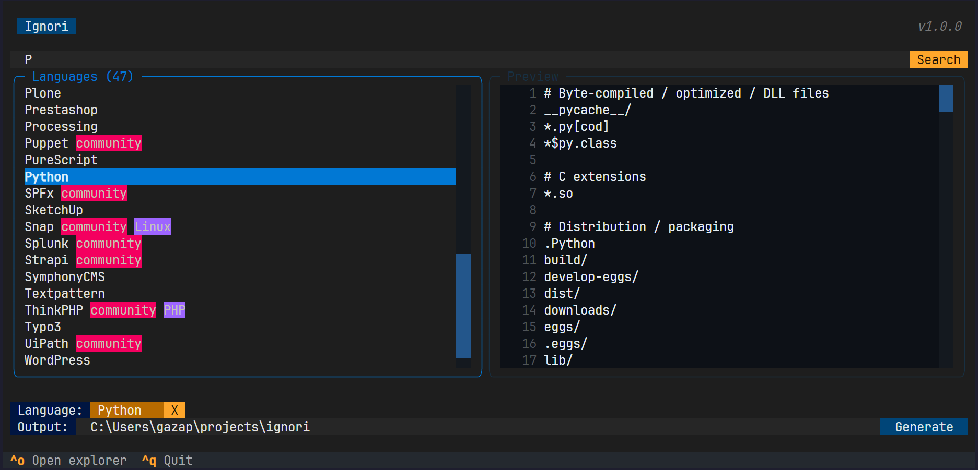Select Typo3 in the list
978x470 pixels.
[240, 327]
